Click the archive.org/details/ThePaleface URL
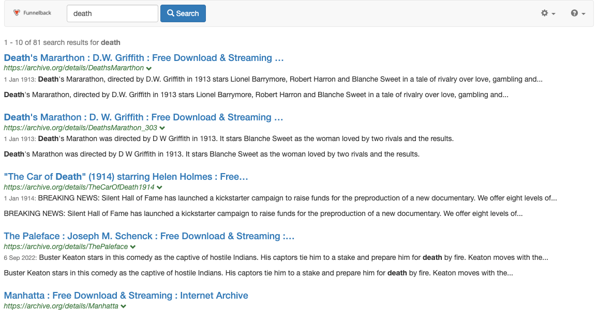598x310 pixels. coord(66,247)
